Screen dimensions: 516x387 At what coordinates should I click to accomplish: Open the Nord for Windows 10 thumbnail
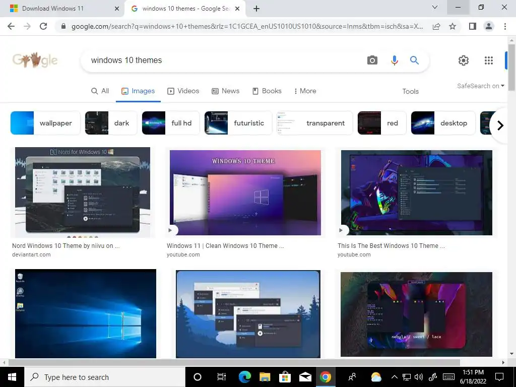click(x=83, y=192)
